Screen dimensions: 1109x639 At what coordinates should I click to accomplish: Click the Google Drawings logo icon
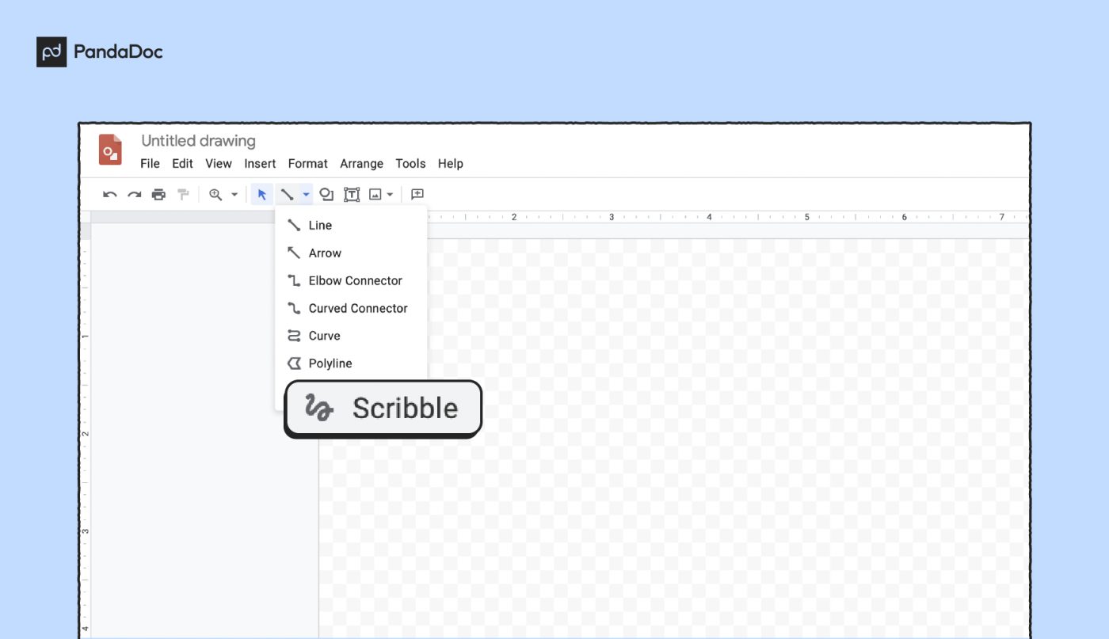[110, 150]
